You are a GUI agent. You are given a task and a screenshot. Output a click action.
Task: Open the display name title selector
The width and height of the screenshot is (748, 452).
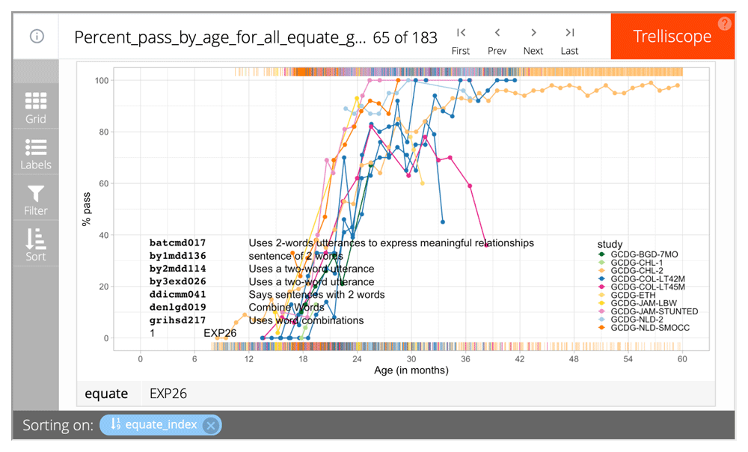pos(221,37)
